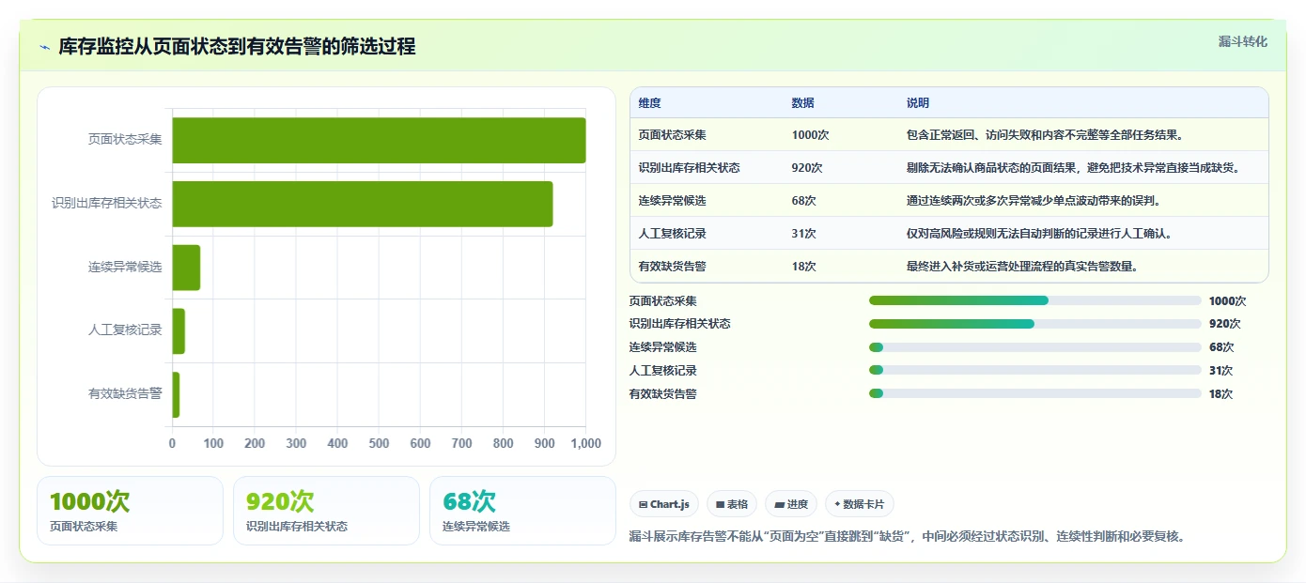Click the chart y-axis label 连续异常候选
The height and width of the screenshot is (583, 1306).
pos(125,268)
